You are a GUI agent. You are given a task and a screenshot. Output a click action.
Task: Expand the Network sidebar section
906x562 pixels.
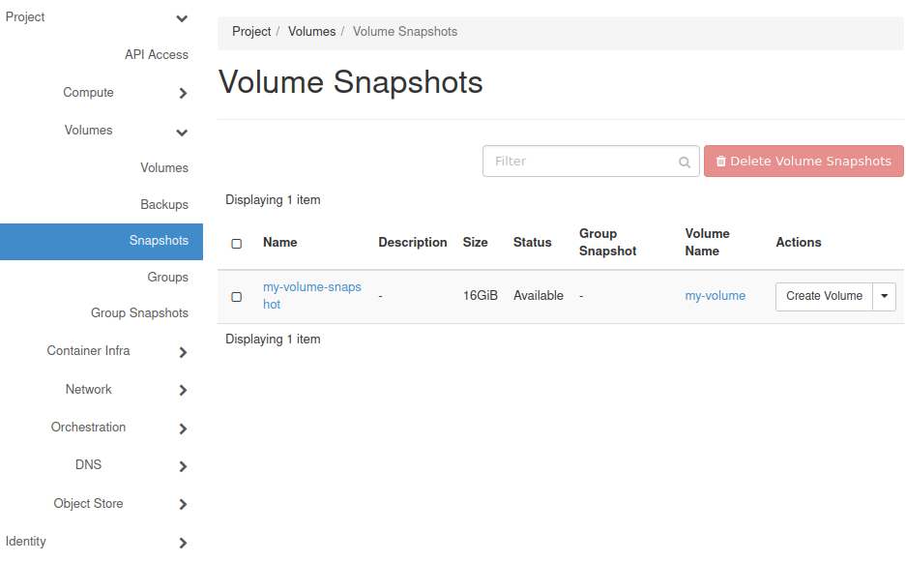tap(183, 391)
